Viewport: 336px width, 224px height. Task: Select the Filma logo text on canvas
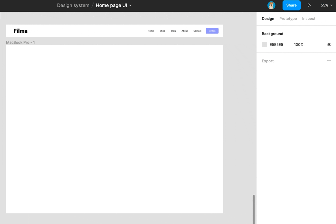20,31
